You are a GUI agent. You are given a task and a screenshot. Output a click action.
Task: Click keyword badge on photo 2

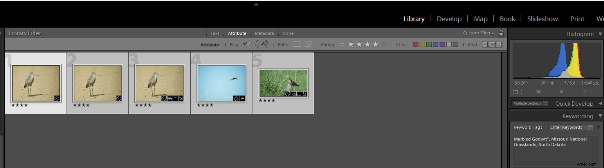pyautogui.click(x=119, y=99)
